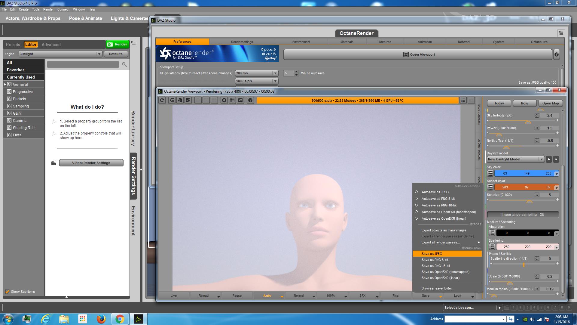Click the Sunset color orange swatch

coord(524,187)
